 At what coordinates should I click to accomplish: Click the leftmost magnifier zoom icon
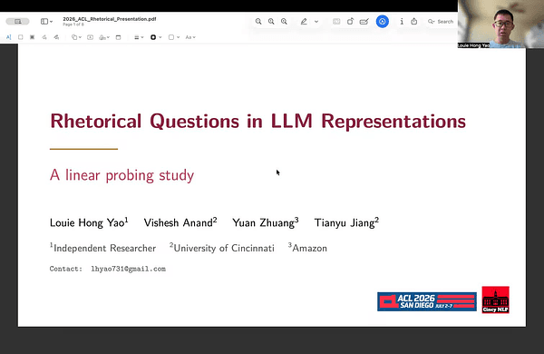[x=258, y=22]
